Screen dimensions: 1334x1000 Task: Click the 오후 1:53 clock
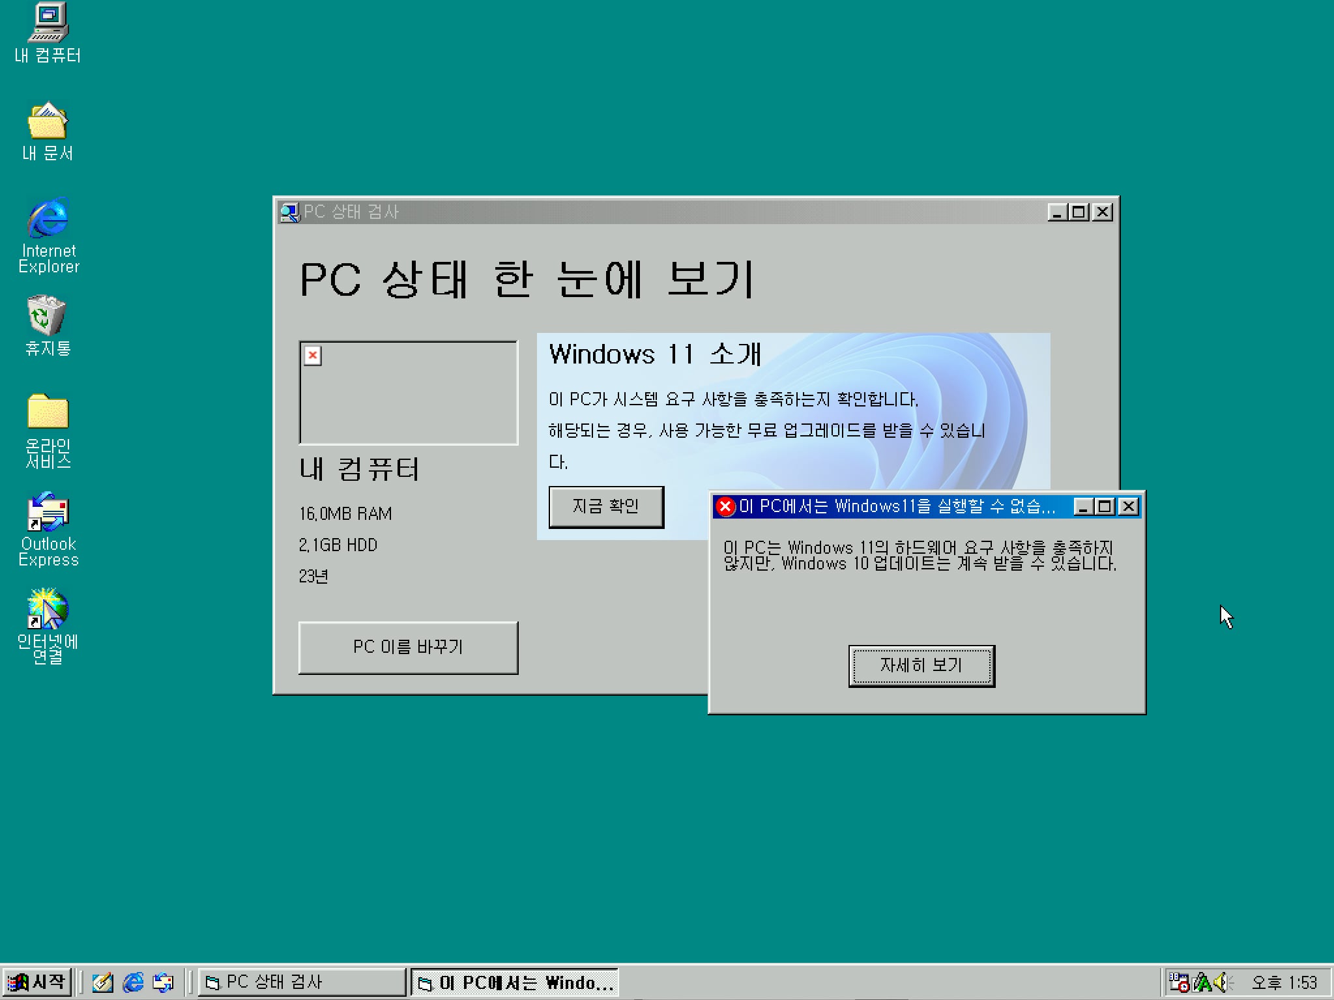tap(1284, 982)
